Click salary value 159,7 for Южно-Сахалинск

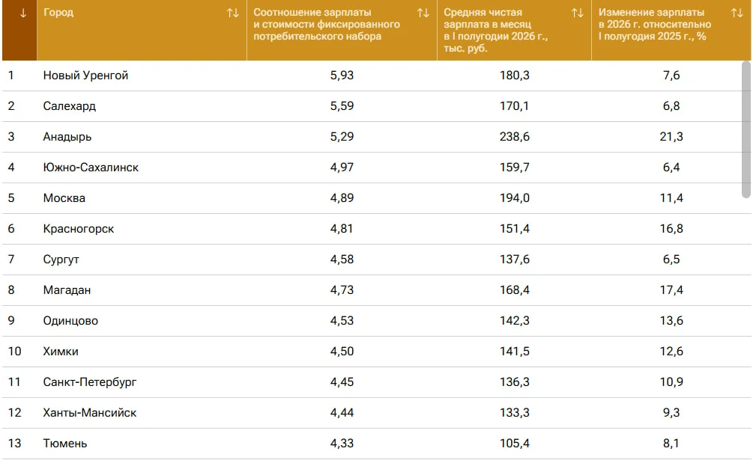(514, 168)
